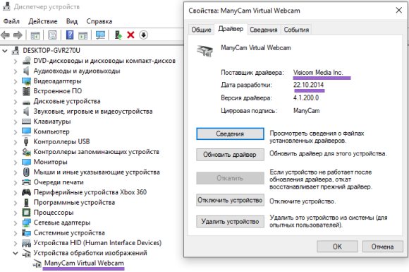
Task: Expand the Сетевые адаптеры category
Action: click(x=16, y=223)
